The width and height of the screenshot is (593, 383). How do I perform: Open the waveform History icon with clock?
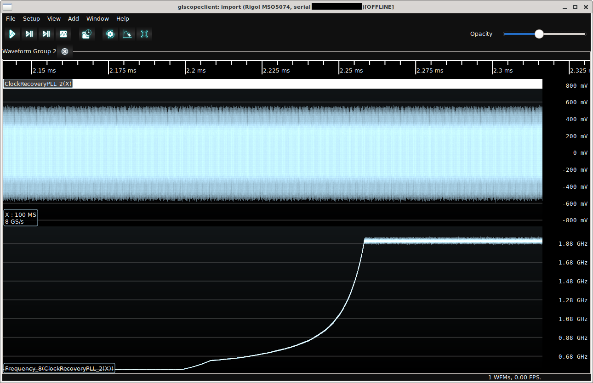[86, 34]
